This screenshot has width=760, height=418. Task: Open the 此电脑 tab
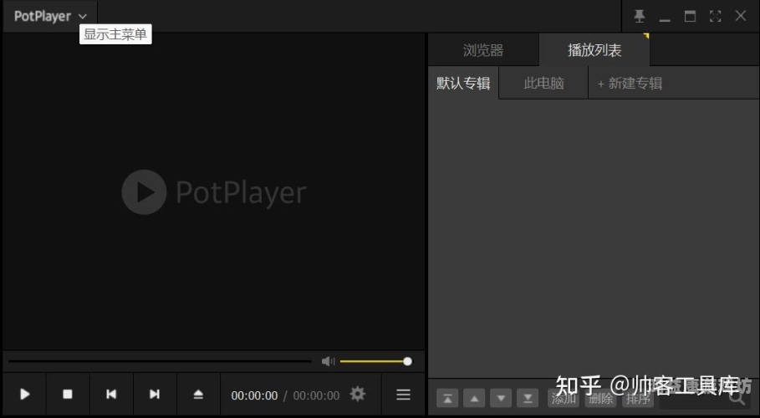(x=543, y=83)
